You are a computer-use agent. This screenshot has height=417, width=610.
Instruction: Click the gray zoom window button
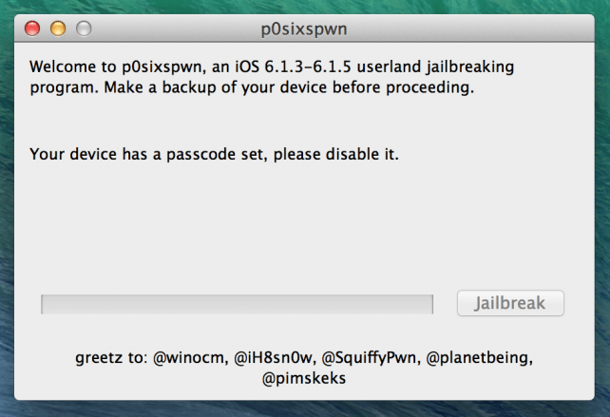pos(77,28)
